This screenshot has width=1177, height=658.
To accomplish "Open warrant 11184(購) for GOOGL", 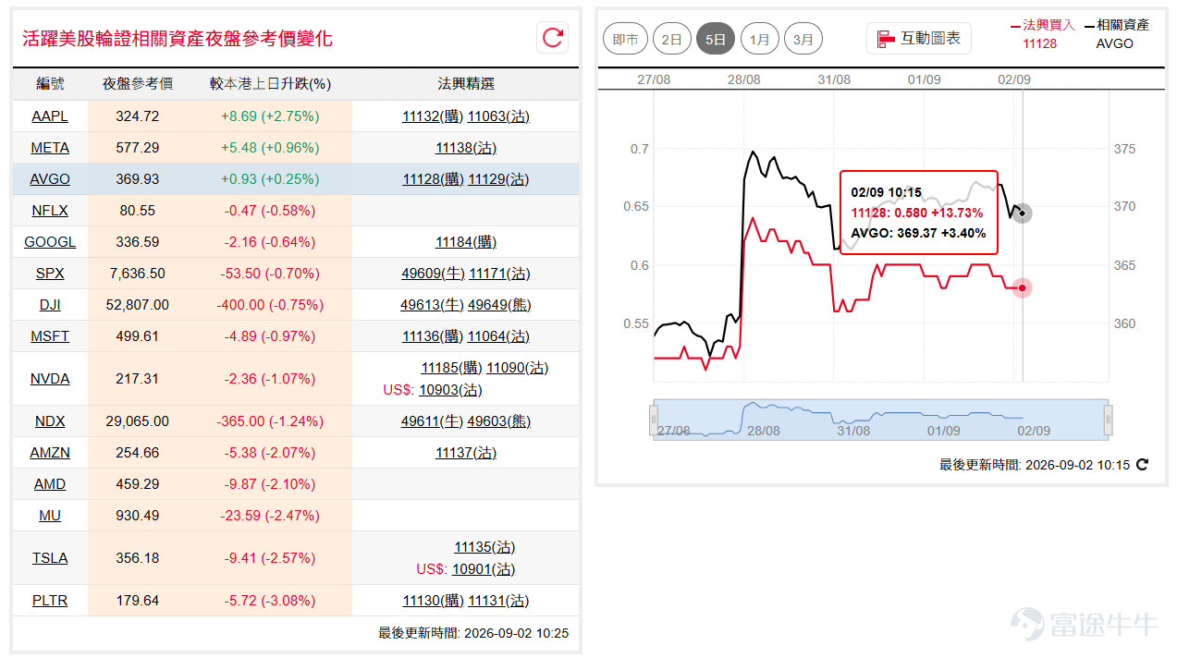I will (466, 242).
